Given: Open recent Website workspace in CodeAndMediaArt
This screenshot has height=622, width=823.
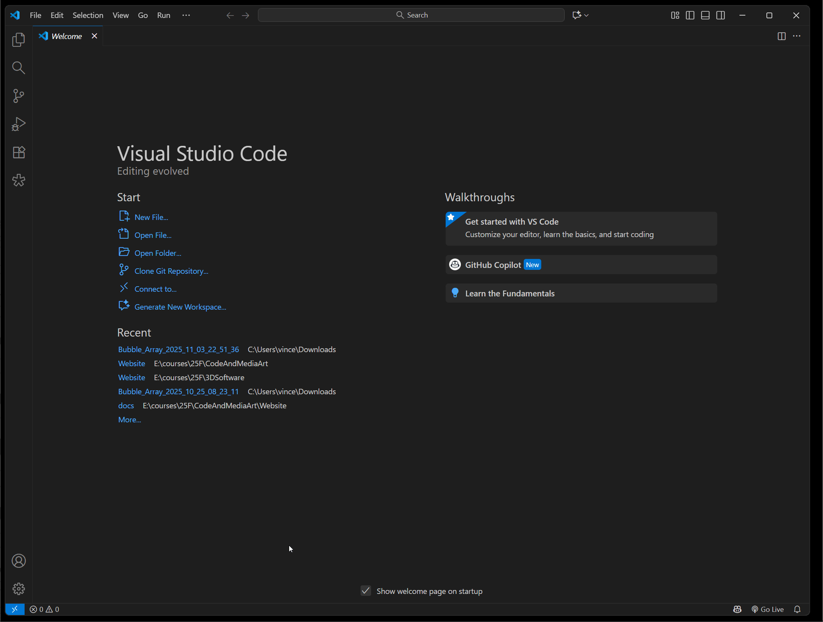Looking at the screenshot, I should [x=132, y=363].
